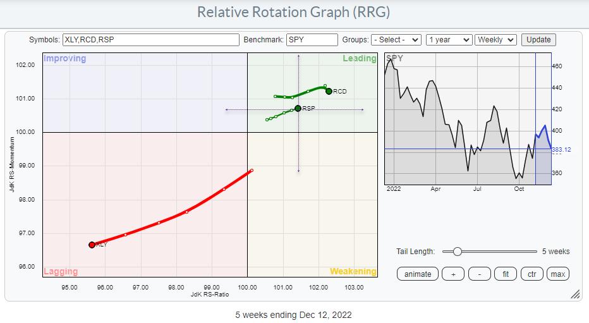Click the Tail Length slider handle
Viewport: 589px width, 323px height.
(x=457, y=252)
